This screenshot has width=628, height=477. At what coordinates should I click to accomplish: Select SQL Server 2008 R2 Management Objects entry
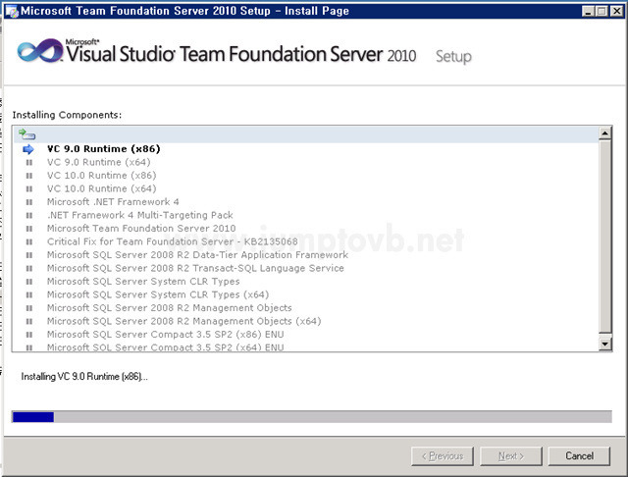tap(170, 307)
